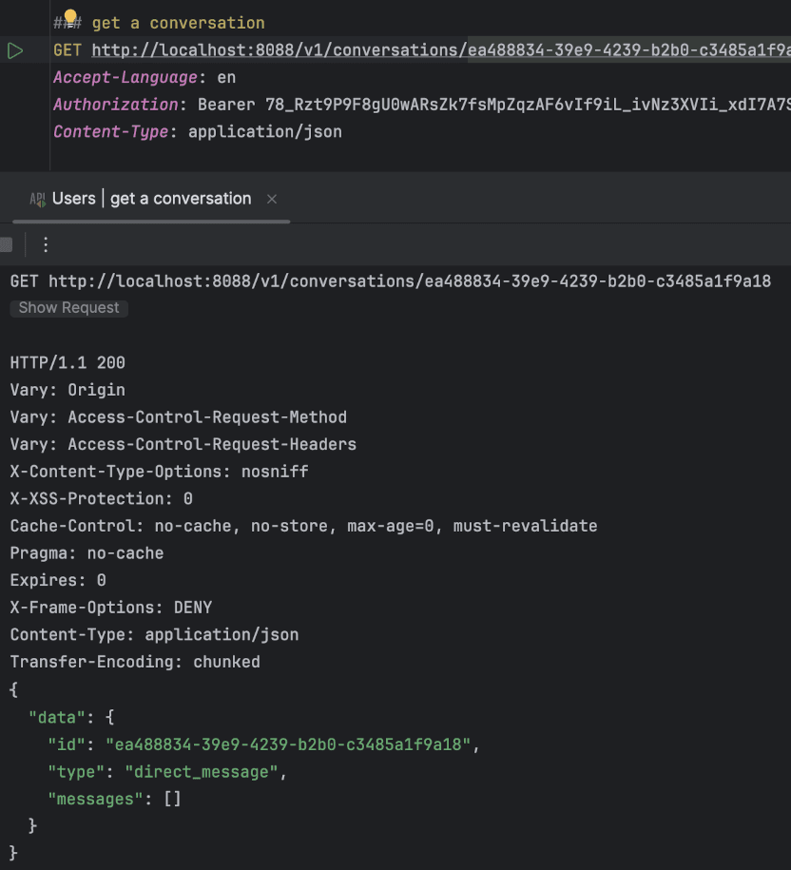The width and height of the screenshot is (791, 870).
Task: Click the Show Request button
Action: coord(68,308)
